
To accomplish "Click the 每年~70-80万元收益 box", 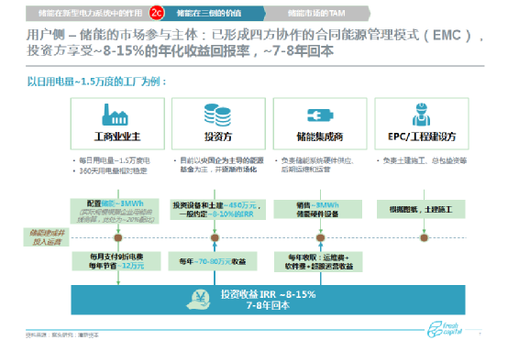I will click(213, 261).
